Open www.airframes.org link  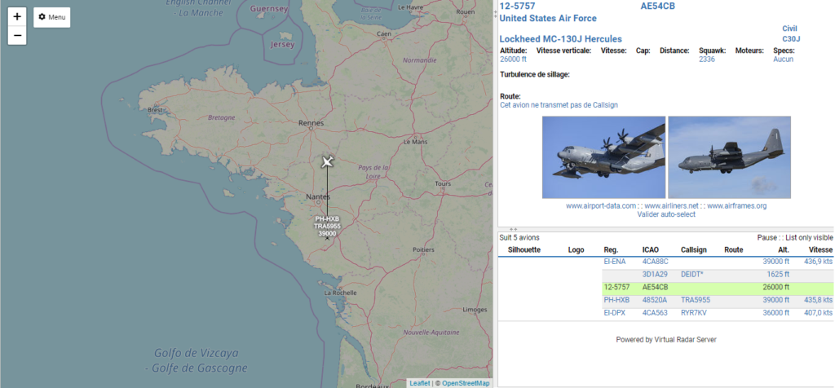(x=736, y=206)
